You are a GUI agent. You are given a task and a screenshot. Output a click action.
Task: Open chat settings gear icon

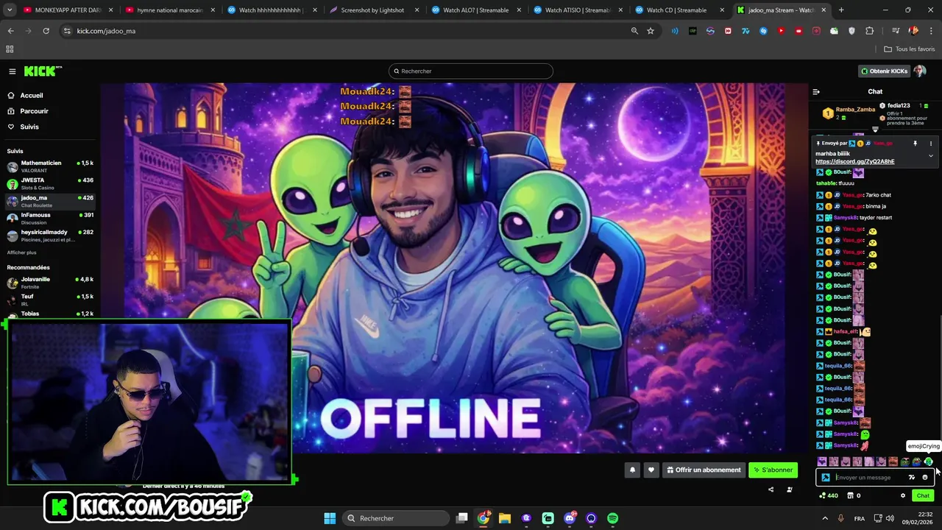pyautogui.click(x=903, y=495)
